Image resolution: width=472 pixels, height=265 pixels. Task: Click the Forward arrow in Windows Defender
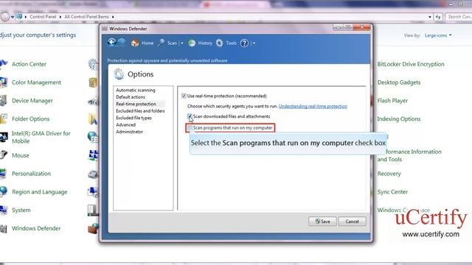coord(122,43)
